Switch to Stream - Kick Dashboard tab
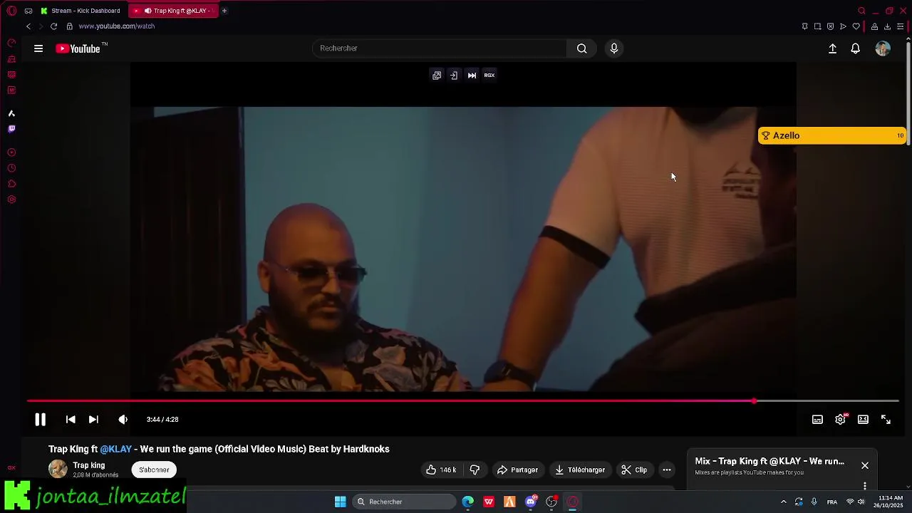 [x=81, y=11]
